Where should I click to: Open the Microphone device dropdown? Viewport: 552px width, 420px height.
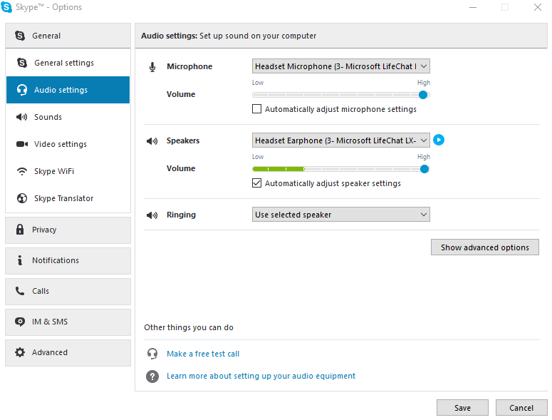(340, 66)
